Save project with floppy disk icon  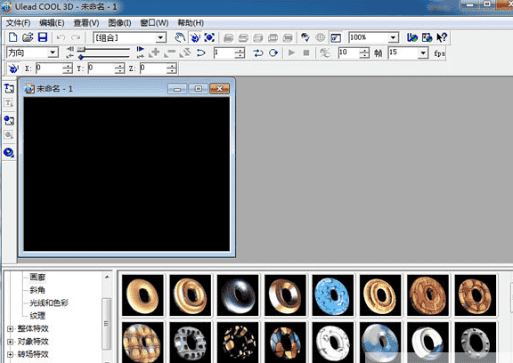pyautogui.click(x=43, y=37)
